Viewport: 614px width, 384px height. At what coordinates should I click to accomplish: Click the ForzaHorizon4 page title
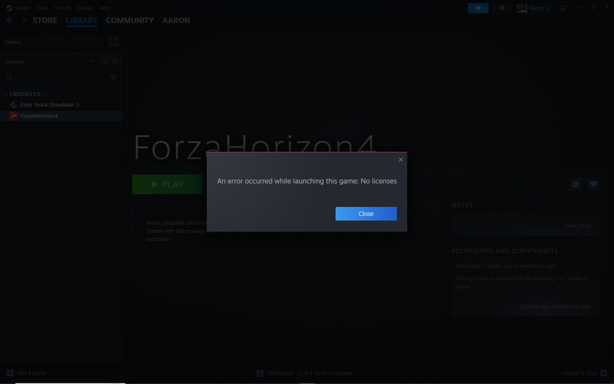[x=255, y=147]
